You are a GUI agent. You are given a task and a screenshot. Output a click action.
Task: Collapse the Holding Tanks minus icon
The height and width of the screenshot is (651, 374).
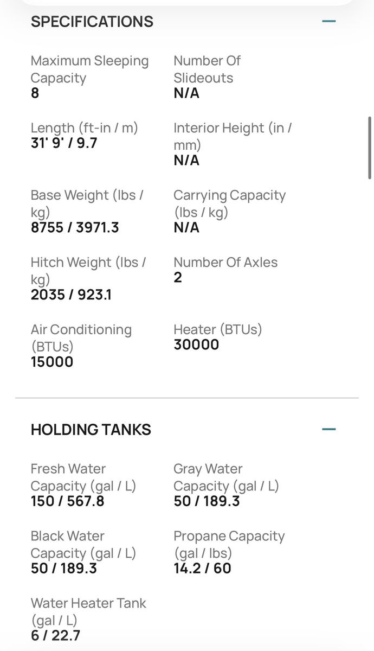329,430
